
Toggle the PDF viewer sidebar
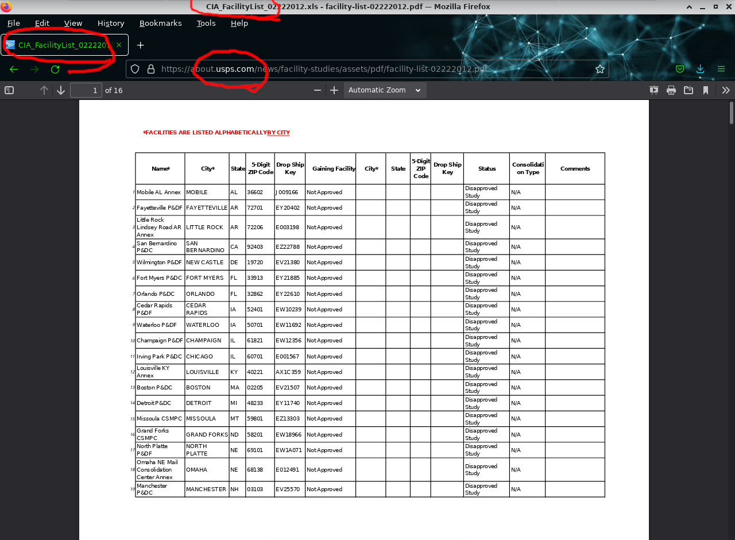(x=9, y=90)
